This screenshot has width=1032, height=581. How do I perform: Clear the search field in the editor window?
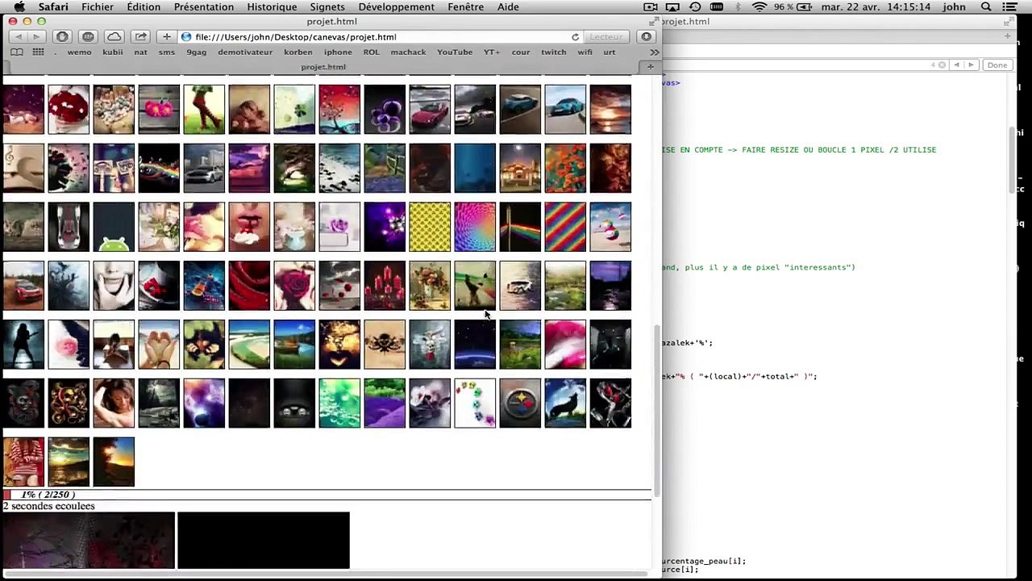click(x=942, y=65)
